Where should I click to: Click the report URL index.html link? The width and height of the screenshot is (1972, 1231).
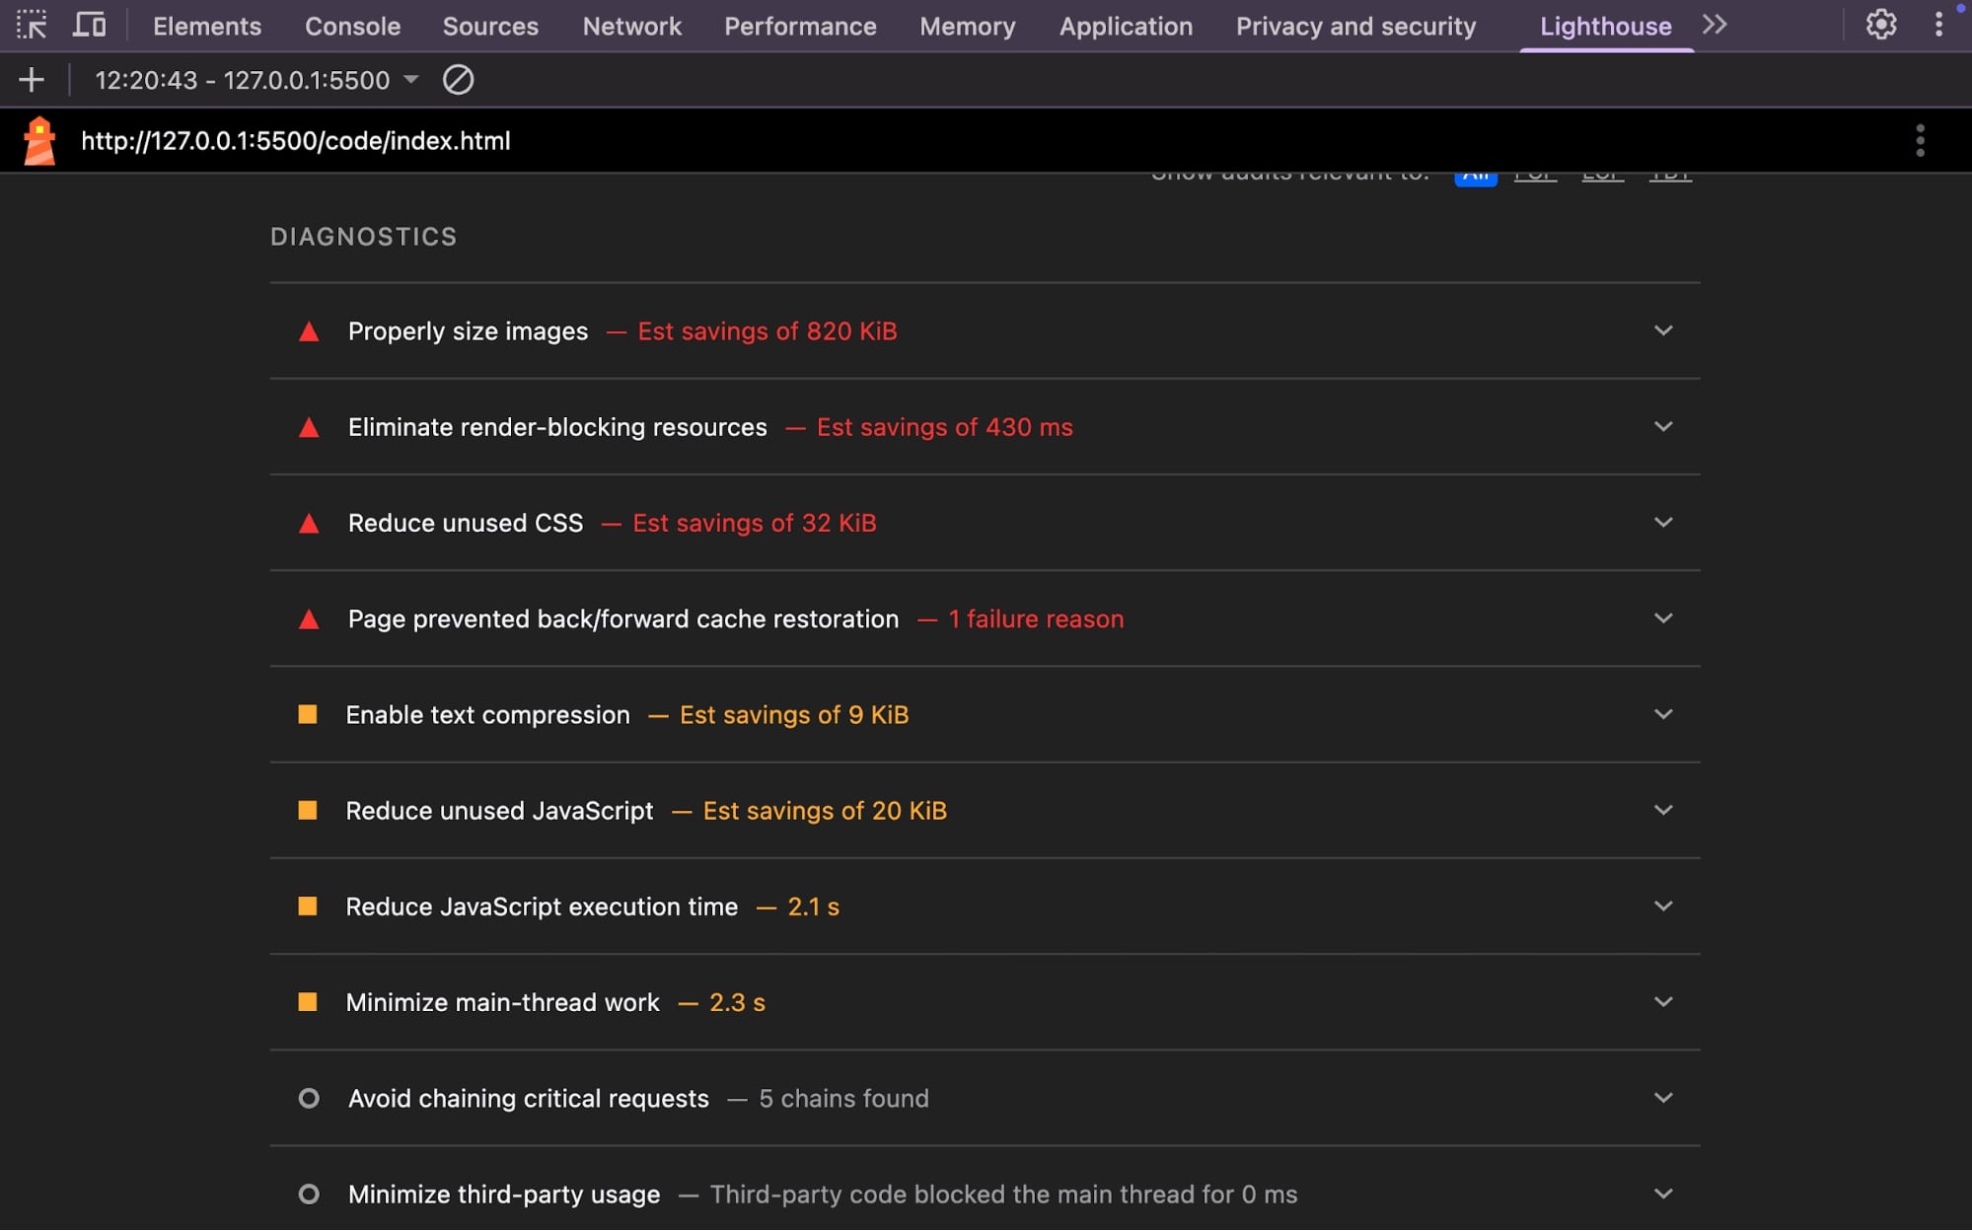(x=296, y=141)
